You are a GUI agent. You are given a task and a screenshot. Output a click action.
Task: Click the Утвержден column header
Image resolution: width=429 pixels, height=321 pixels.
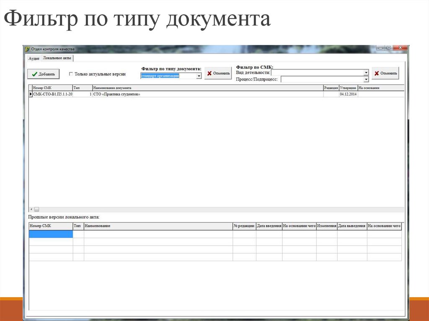(x=348, y=88)
